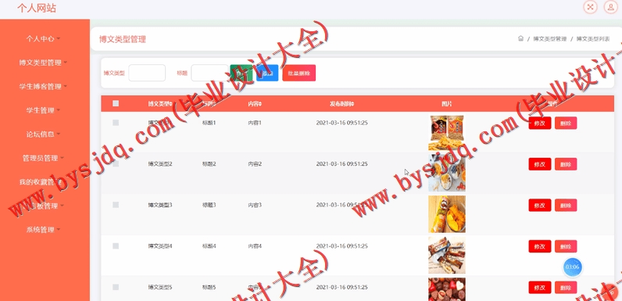Click 删除 for the 博文类型4 row
The height and width of the screenshot is (301, 622).
(x=566, y=246)
